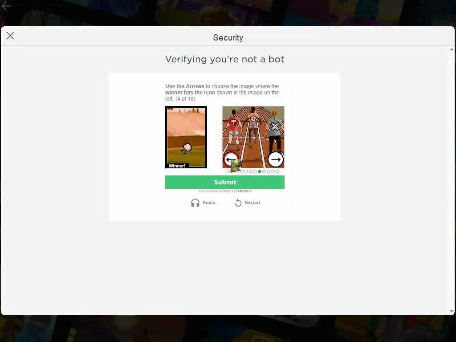Select the dot right after the green dot
456x342 pixels.
pos(264,171)
